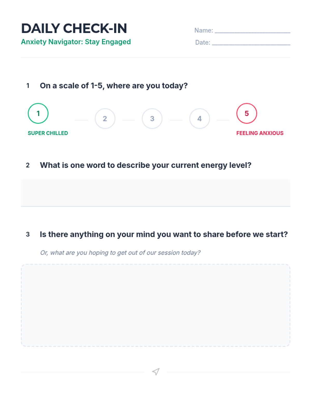Click the italic session hoping hint text
The height and width of the screenshot is (415, 311).
click(120, 253)
